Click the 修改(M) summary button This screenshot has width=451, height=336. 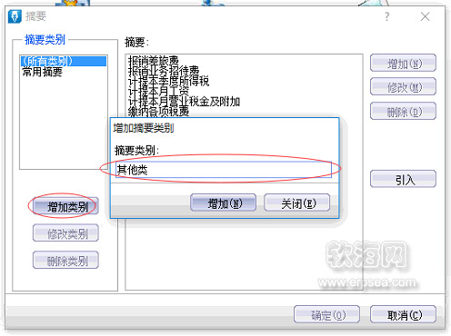pyautogui.click(x=403, y=86)
